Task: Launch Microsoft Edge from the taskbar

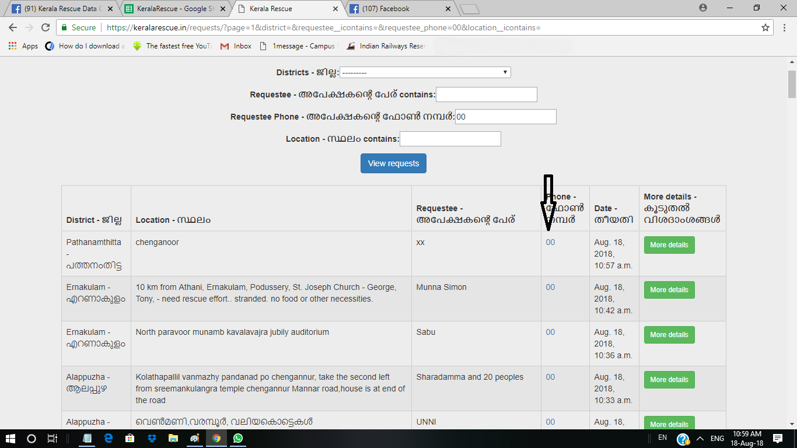Action: coord(109,438)
